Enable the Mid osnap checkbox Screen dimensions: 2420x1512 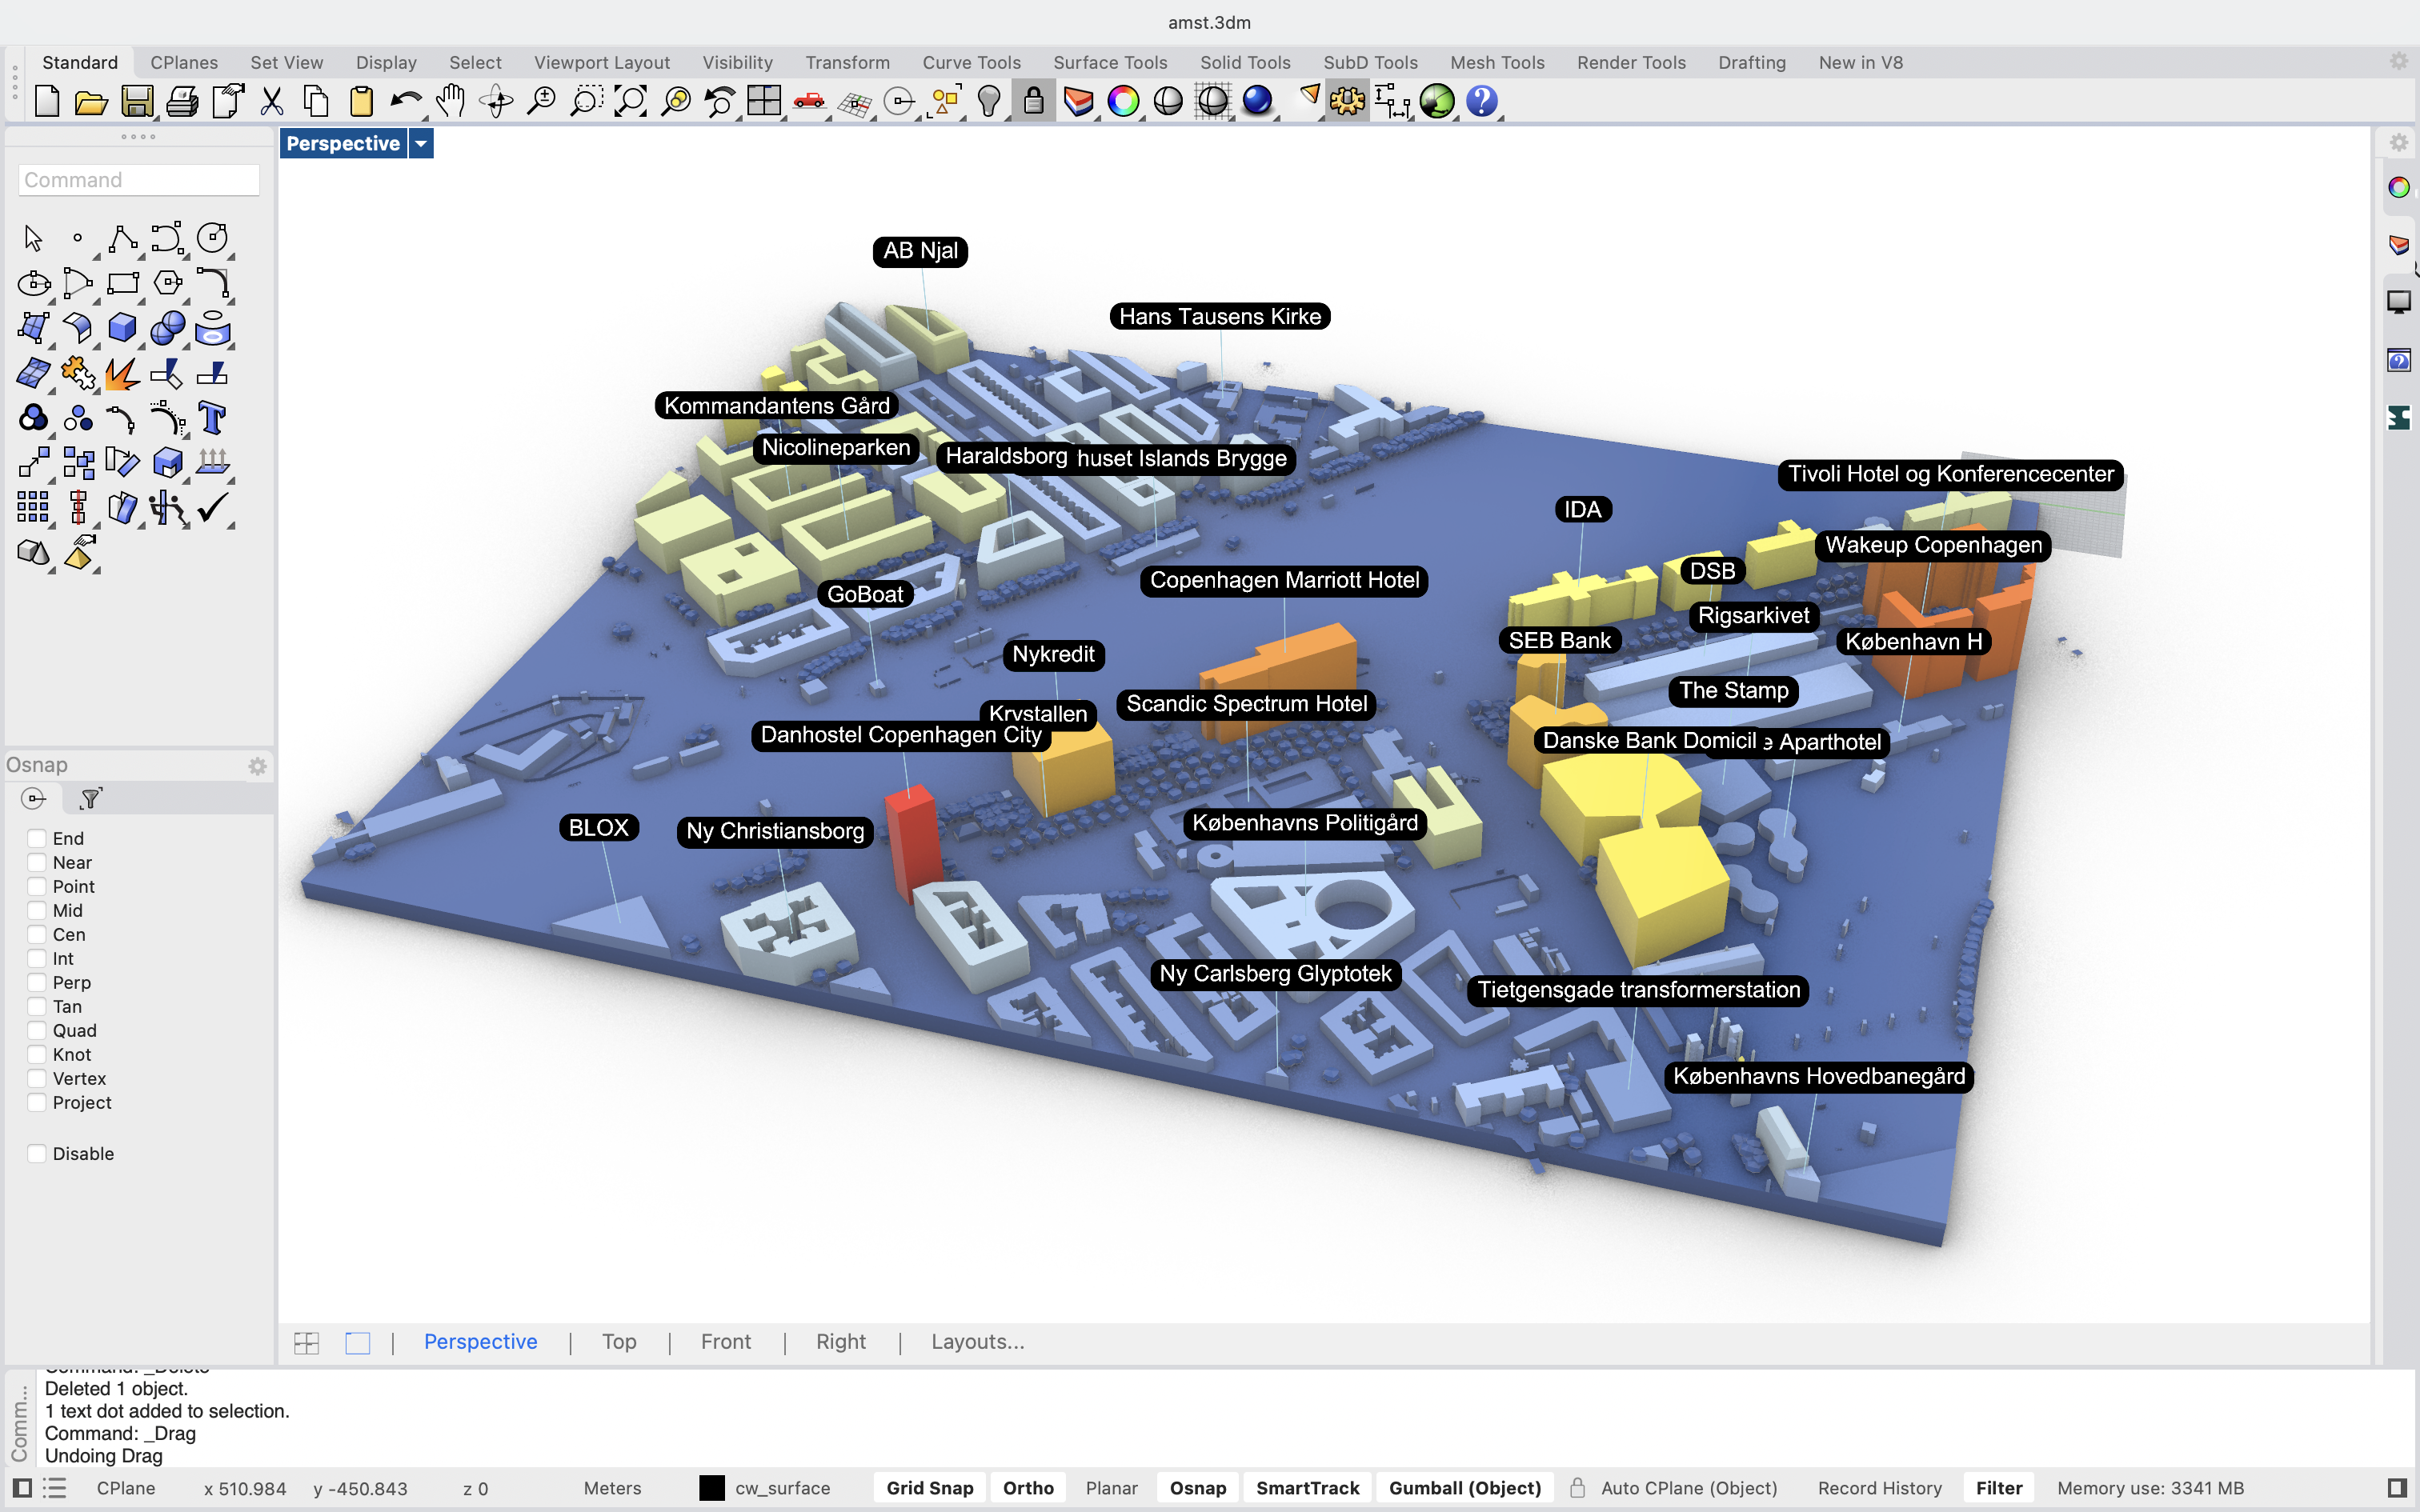click(37, 910)
